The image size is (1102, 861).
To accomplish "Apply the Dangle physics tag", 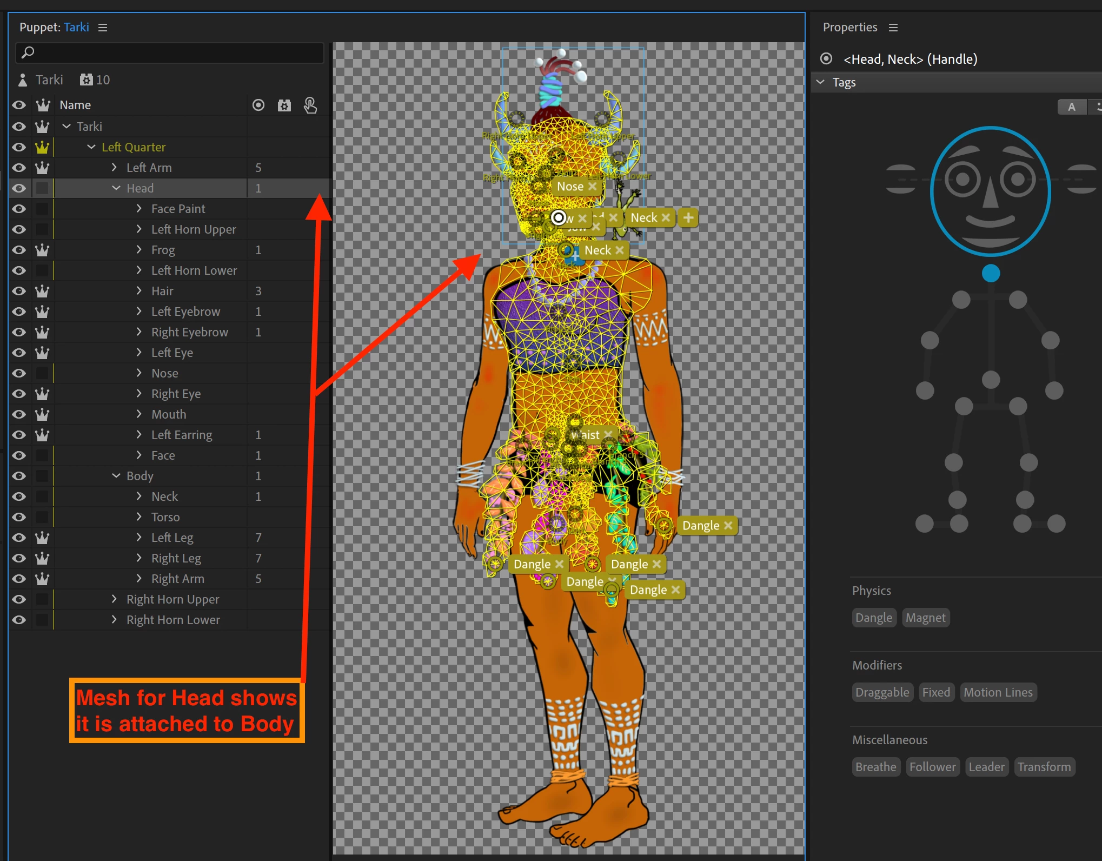I will tap(873, 618).
